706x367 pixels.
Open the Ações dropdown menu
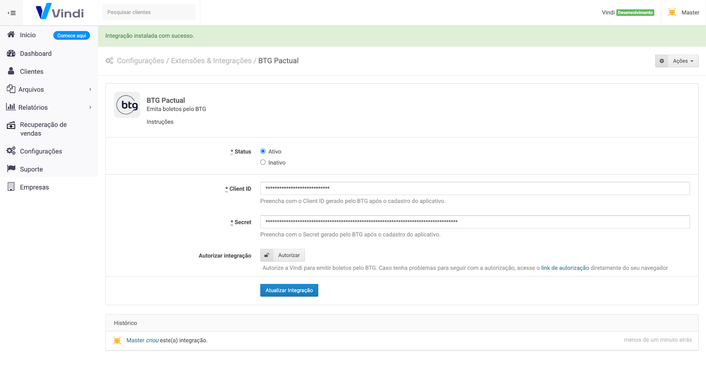[683, 61]
